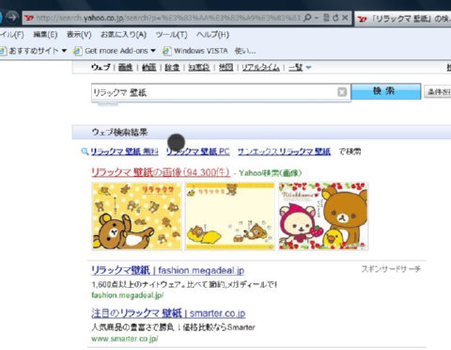Screen dimensions: 451x350
Task: Click the green fashion.megadeal.jp/ URL
Action: pyautogui.click(x=128, y=295)
